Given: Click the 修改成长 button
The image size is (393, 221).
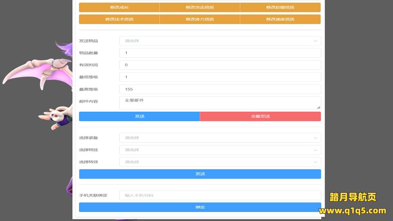Looking at the screenshot, I should point(119,7).
